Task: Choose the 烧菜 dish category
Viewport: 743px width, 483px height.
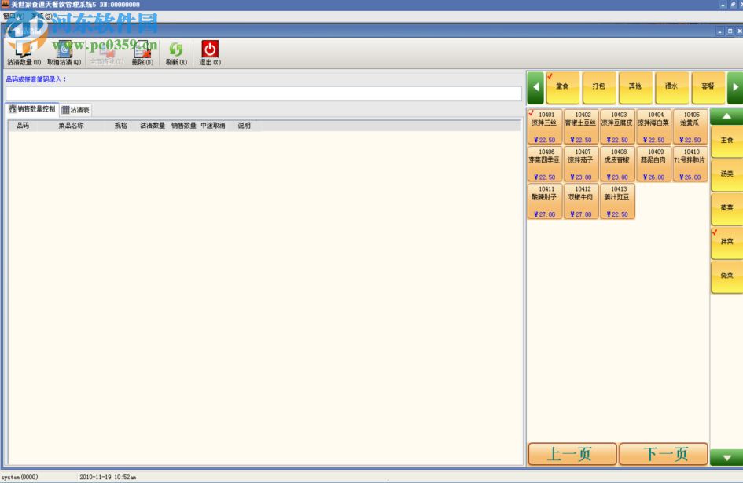Action: (x=727, y=276)
